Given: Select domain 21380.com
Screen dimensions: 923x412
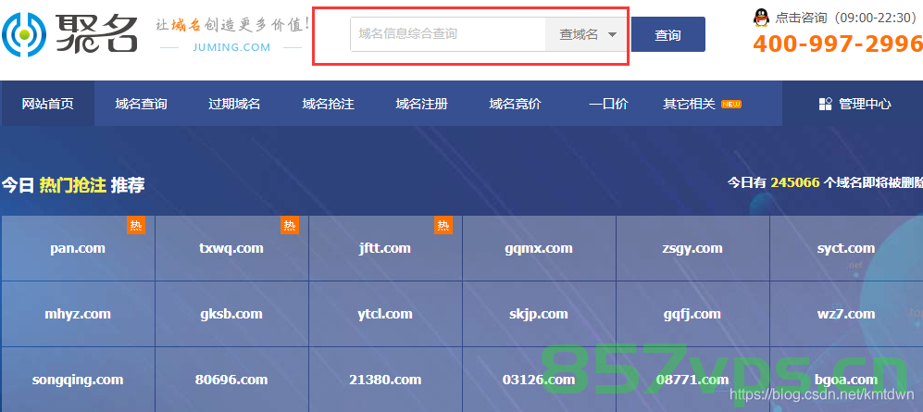Looking at the screenshot, I should (385, 380).
